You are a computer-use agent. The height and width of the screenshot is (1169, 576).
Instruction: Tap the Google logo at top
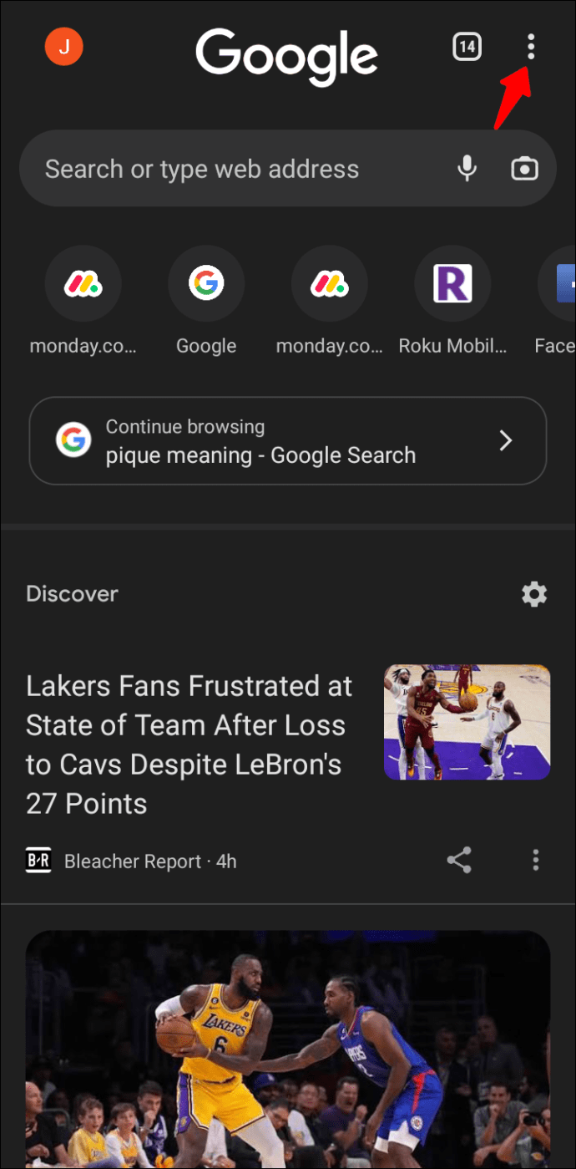pyautogui.click(x=286, y=57)
